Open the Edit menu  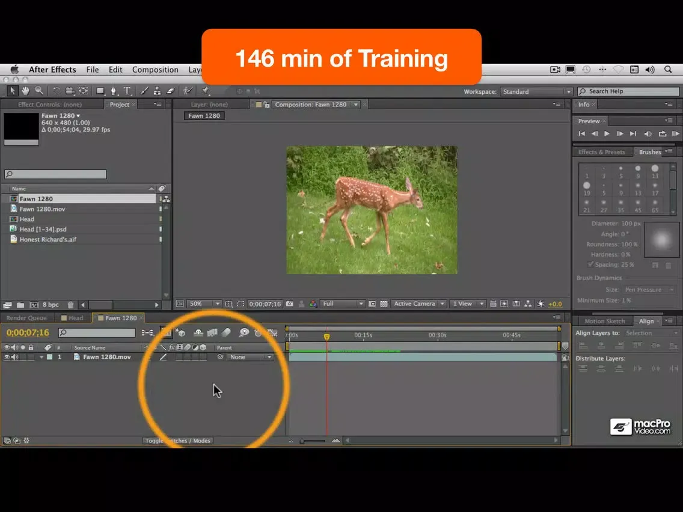[115, 70]
